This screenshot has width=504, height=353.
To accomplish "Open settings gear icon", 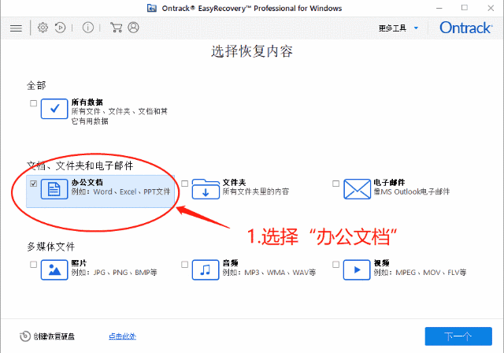I will (43, 28).
